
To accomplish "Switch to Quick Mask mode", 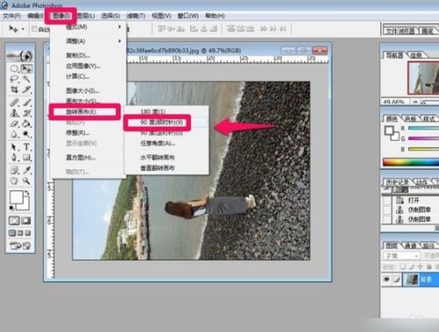I will (26, 221).
